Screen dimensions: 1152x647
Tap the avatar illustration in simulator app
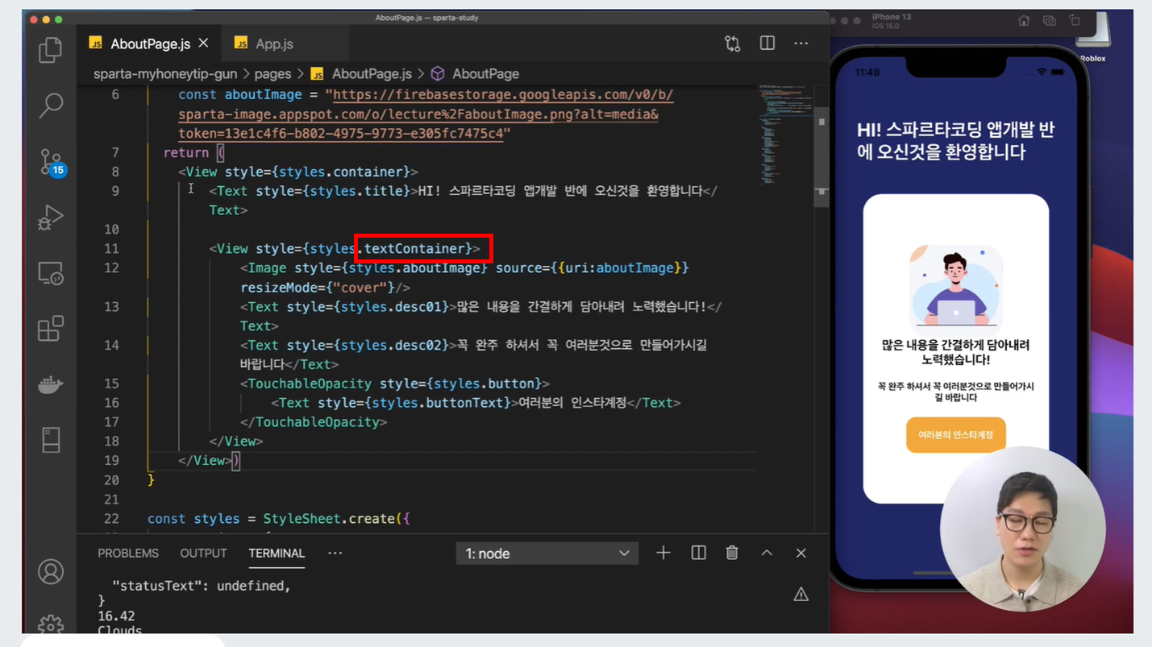coord(956,290)
